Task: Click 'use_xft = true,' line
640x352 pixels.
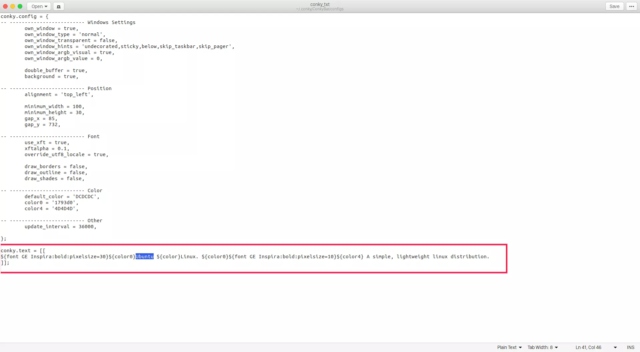Action: pos(47,142)
